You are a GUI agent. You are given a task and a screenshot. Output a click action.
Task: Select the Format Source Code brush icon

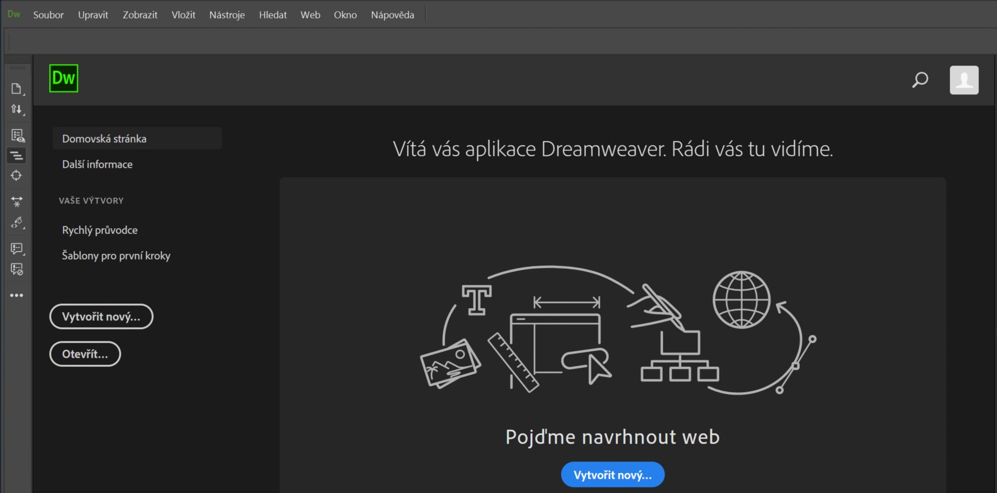[x=17, y=223]
